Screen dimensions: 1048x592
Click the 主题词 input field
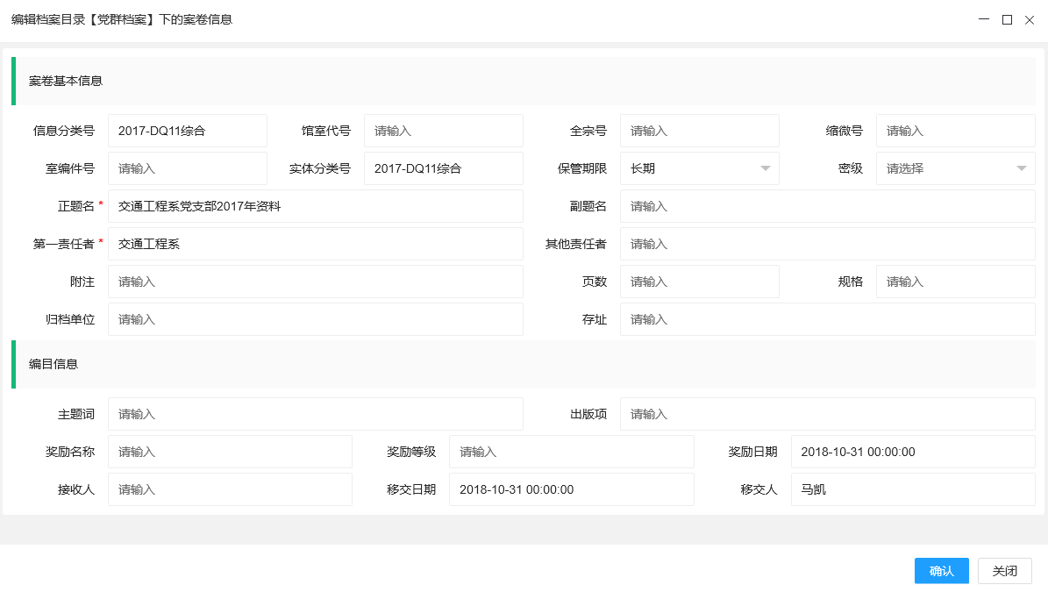point(316,413)
